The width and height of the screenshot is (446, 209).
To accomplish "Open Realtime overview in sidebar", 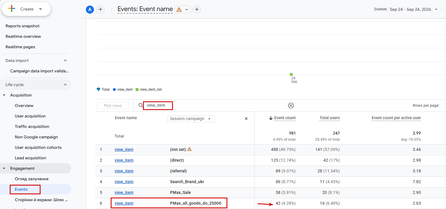I will (x=23, y=36).
